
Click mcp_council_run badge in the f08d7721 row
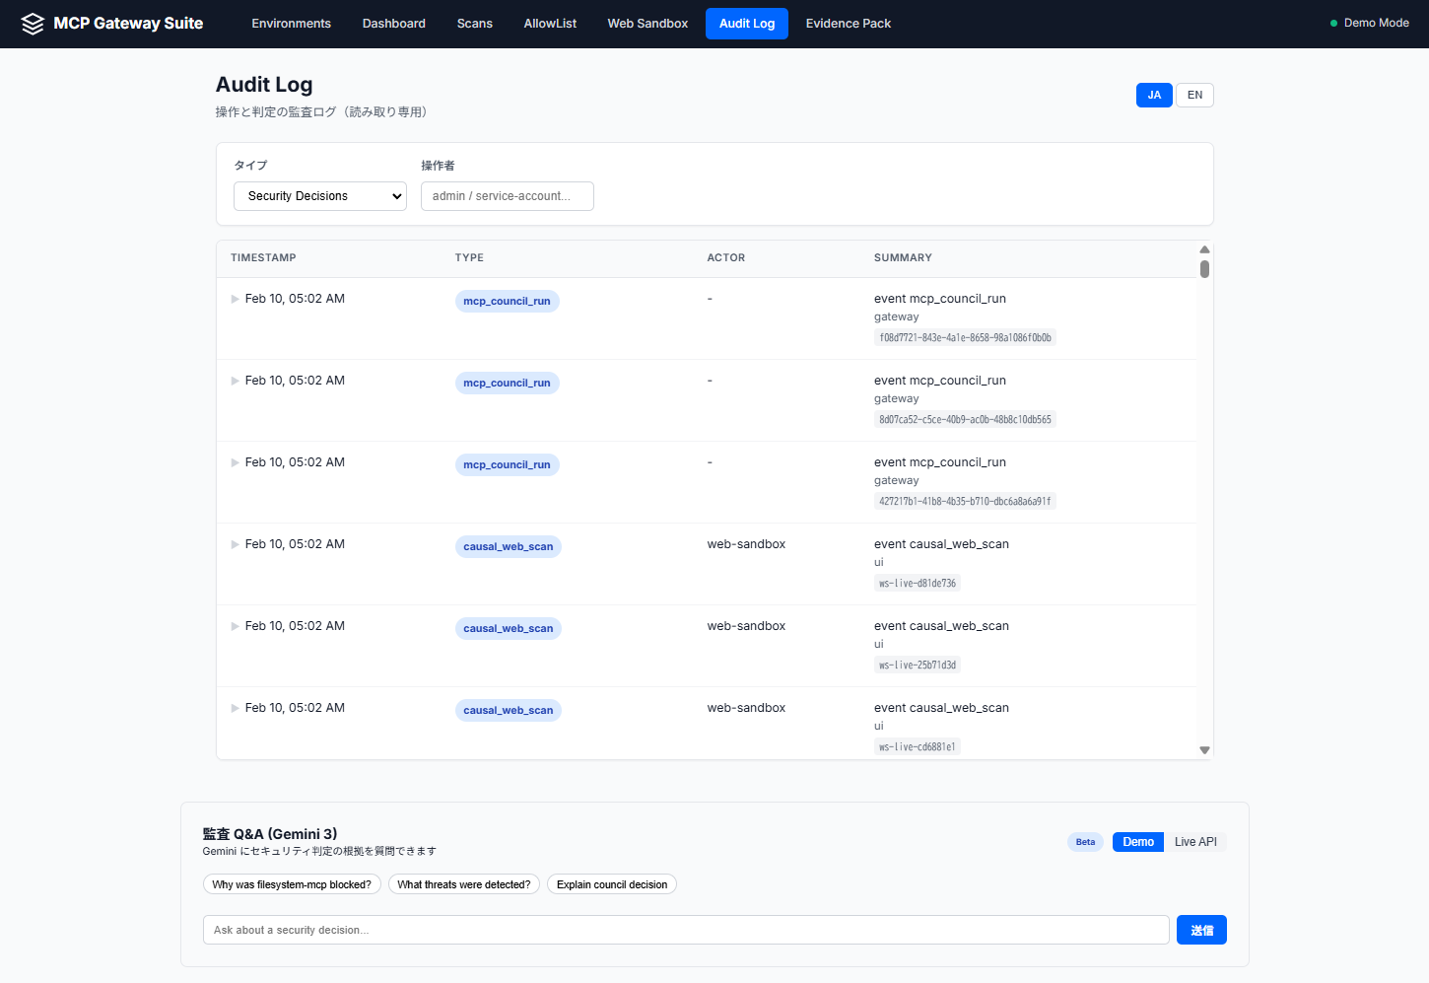pyautogui.click(x=507, y=301)
